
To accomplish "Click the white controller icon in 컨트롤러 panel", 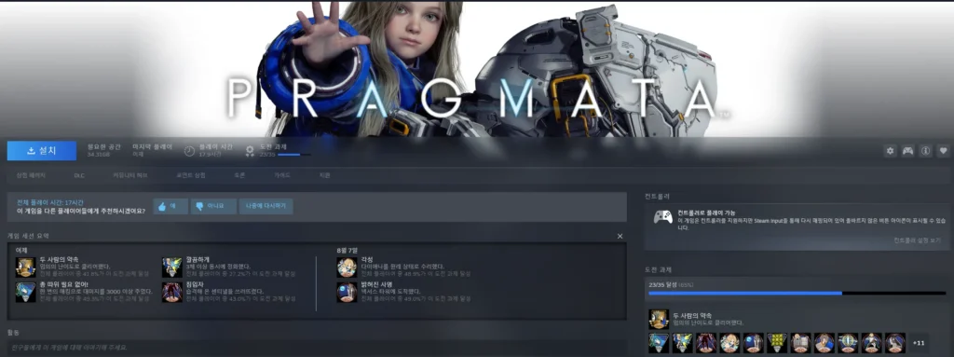I will click(x=662, y=217).
